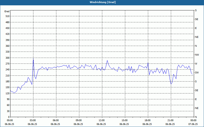
Task: Click the "Grad" axis unit label
Action: (x=7, y=11)
